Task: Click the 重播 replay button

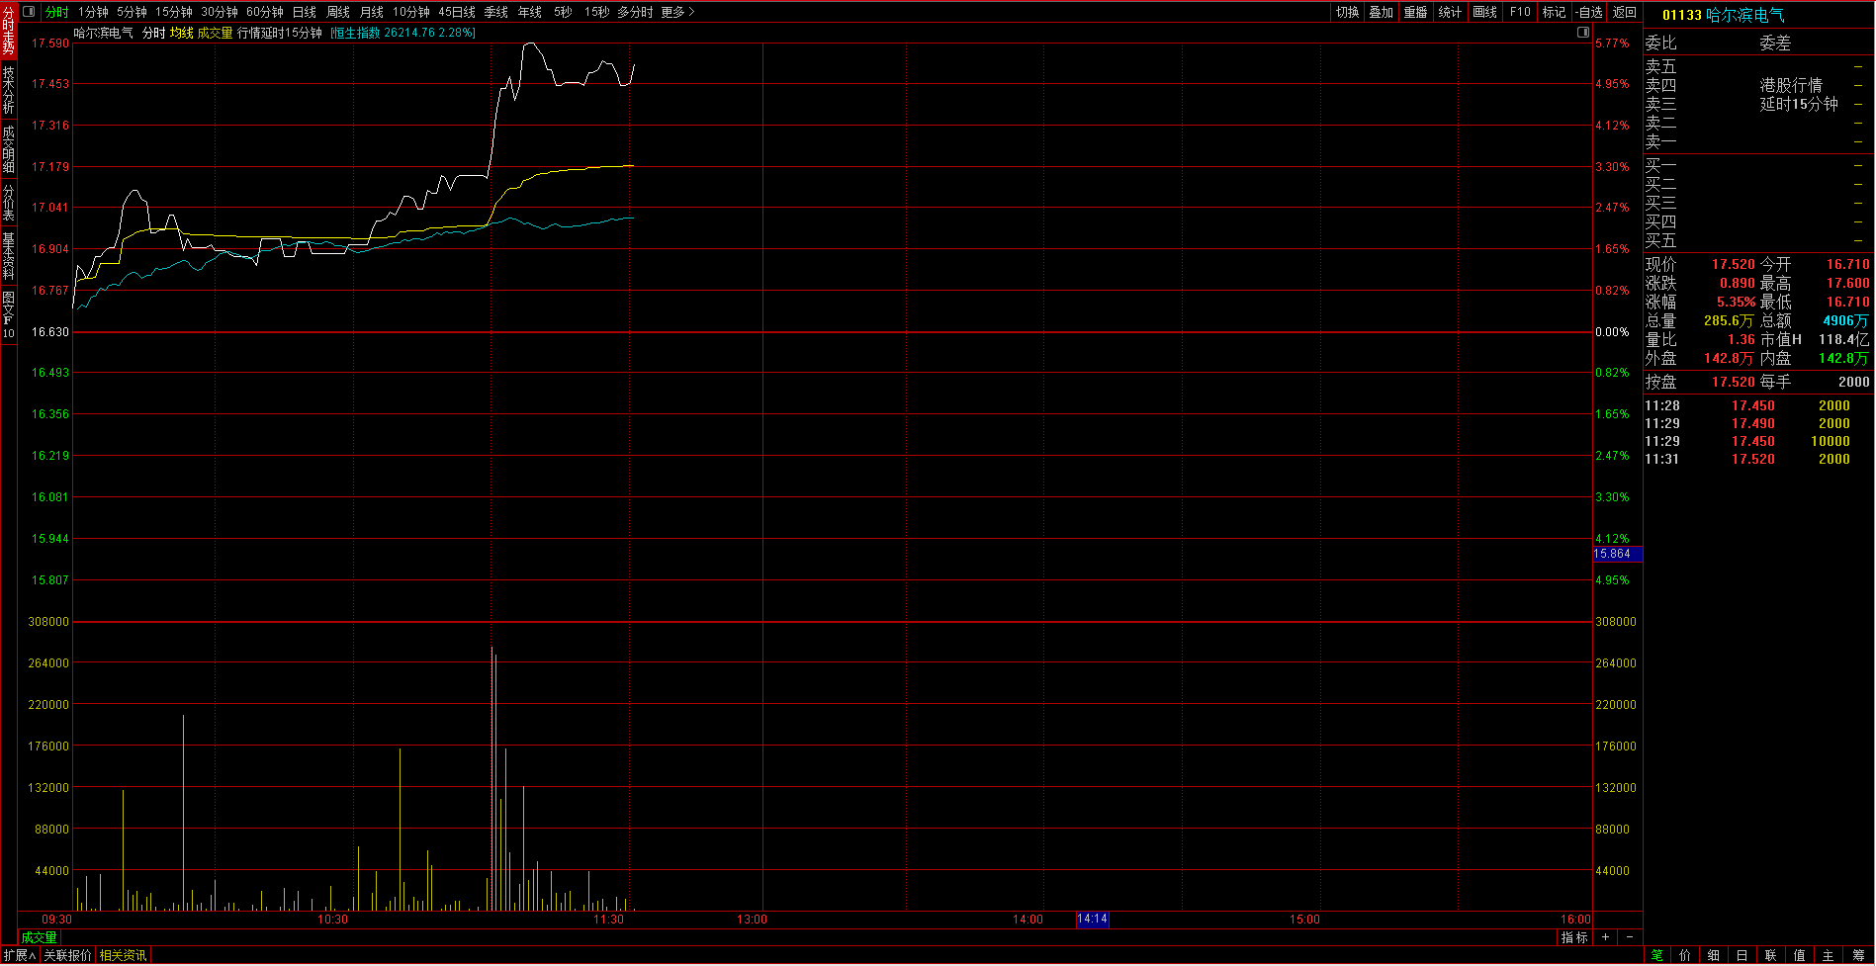Action: [x=1416, y=12]
